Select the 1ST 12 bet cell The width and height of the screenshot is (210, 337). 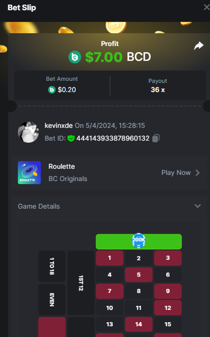pos(81,283)
